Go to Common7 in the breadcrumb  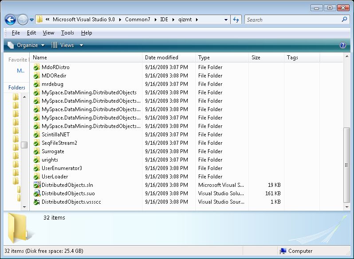pos(138,19)
